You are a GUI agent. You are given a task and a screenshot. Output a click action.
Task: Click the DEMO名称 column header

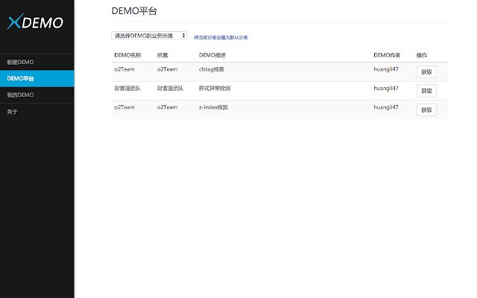pyautogui.click(x=127, y=55)
